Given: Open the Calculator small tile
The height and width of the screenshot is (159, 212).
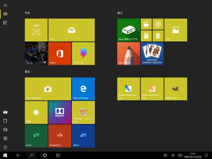Looking at the screenshot, I should pos(146,35).
